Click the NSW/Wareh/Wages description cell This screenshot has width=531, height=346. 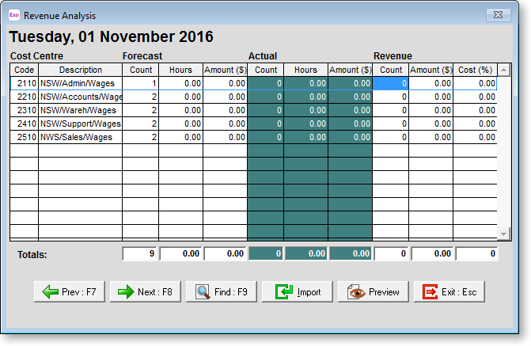tap(80, 110)
